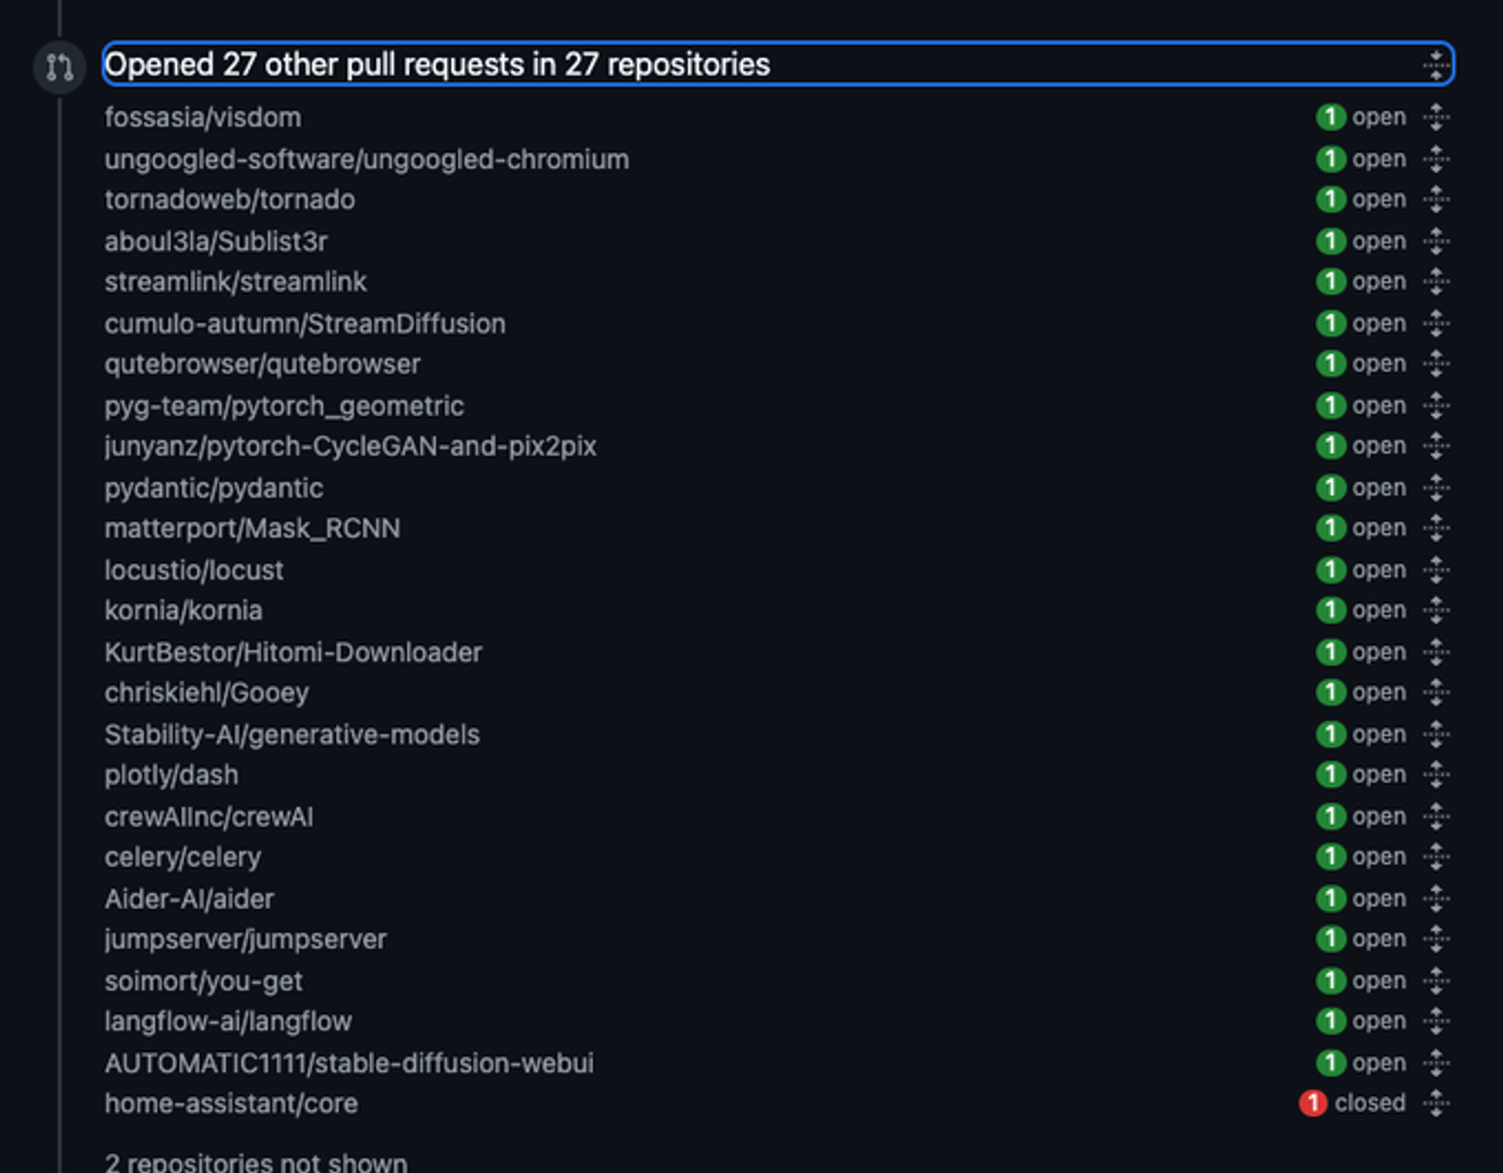The image size is (1503, 1173).
Task: Expand the Aider-AI/aider row toggle
Action: click(x=1435, y=899)
